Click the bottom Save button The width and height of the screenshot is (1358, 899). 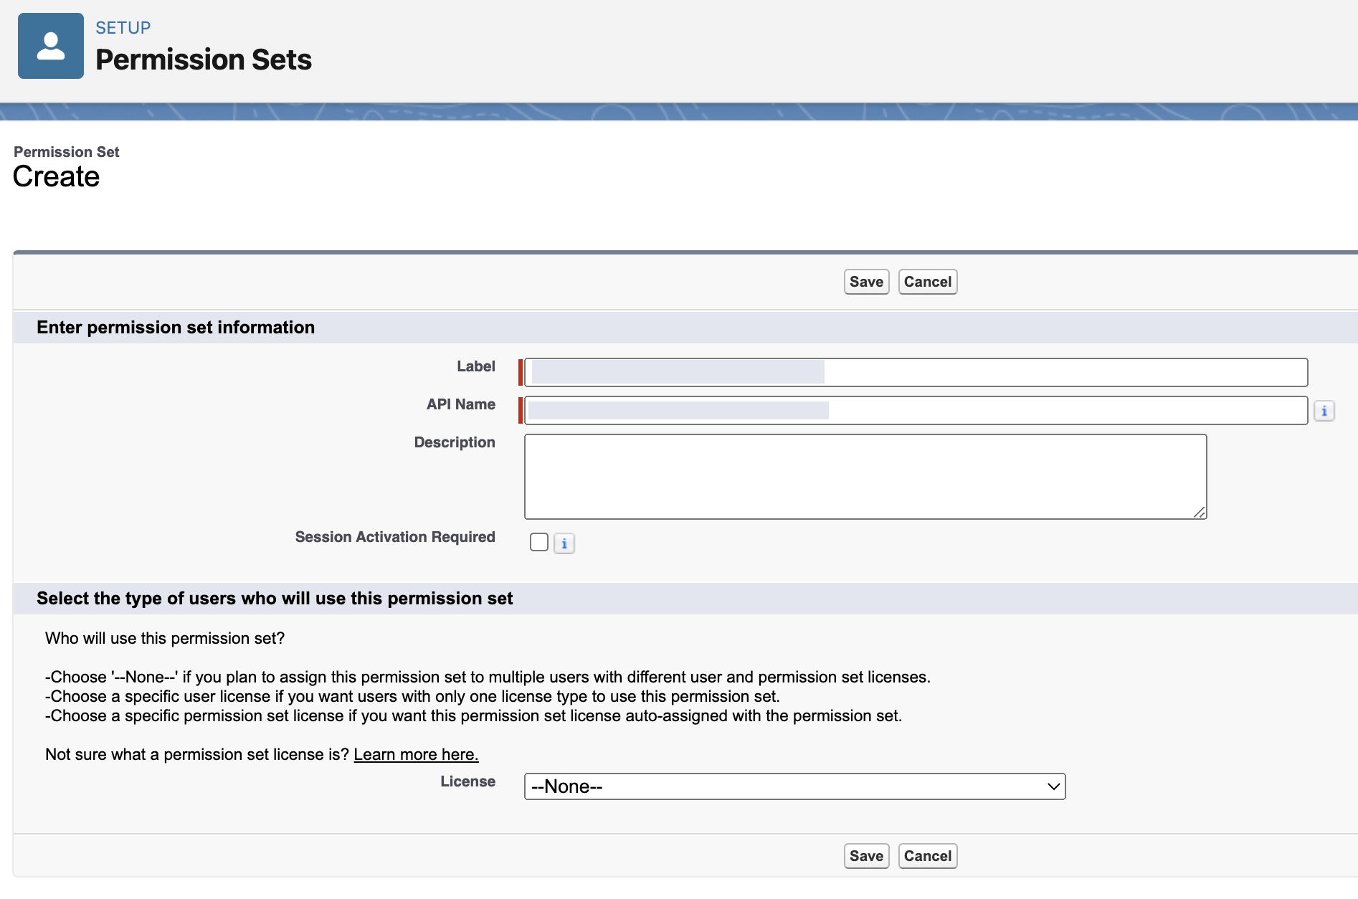pyautogui.click(x=866, y=856)
